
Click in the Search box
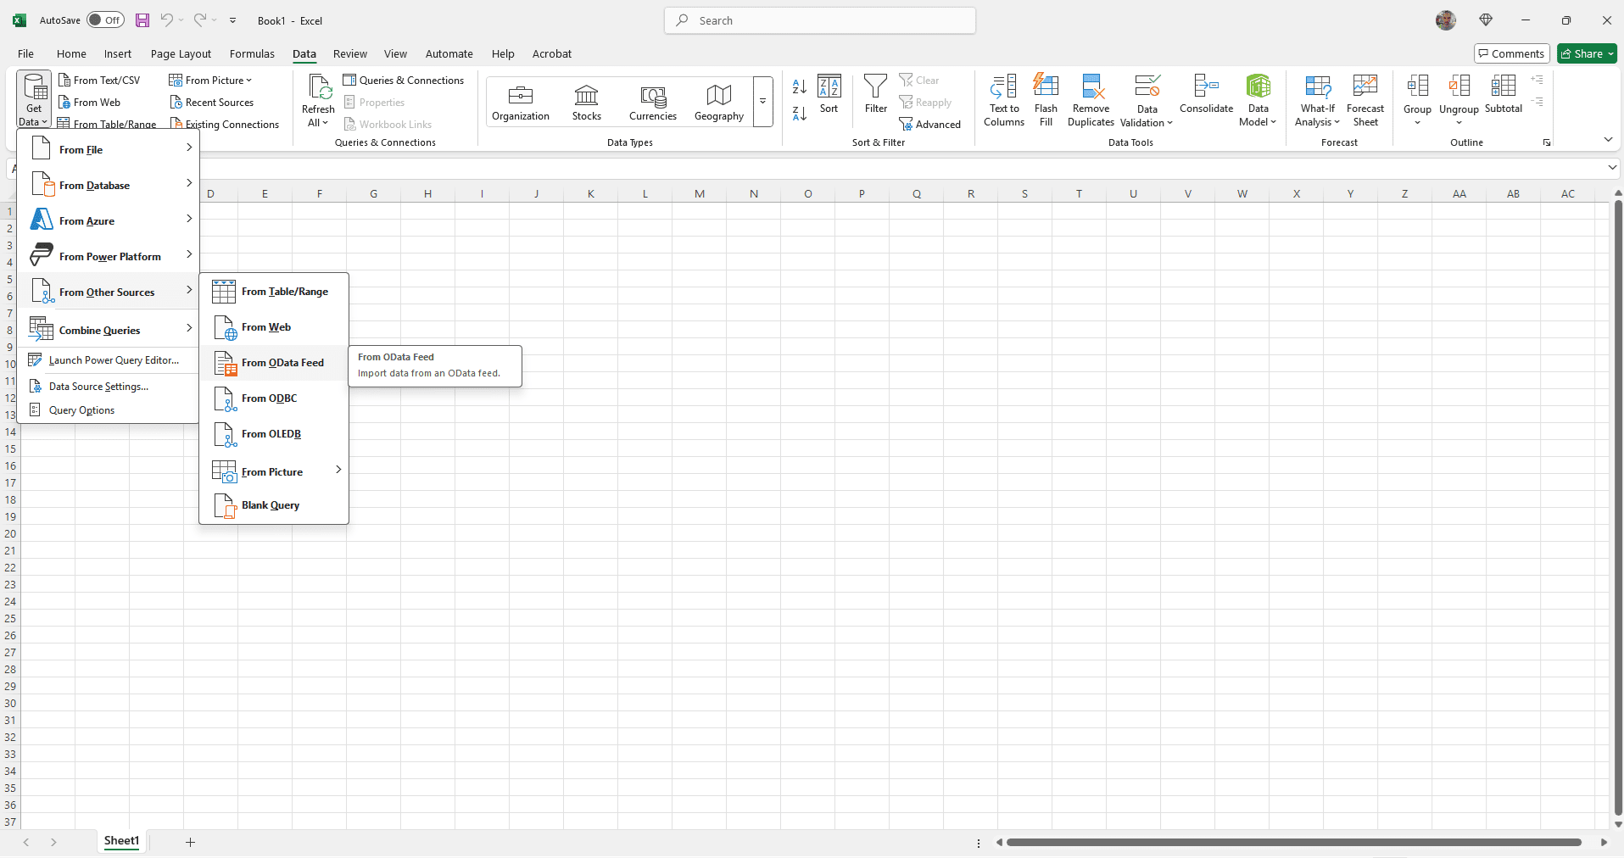click(x=819, y=20)
